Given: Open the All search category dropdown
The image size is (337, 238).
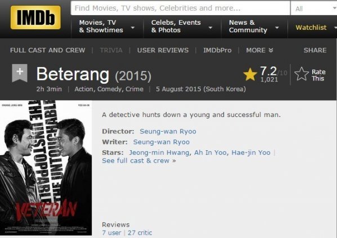Looking at the screenshot, I should pos(314,8).
